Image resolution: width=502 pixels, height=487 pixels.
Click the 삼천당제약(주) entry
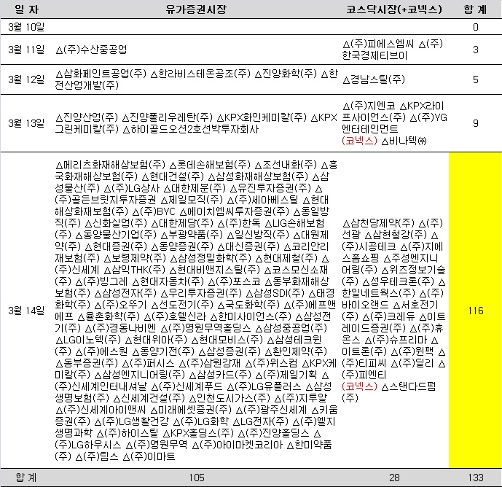click(x=378, y=223)
